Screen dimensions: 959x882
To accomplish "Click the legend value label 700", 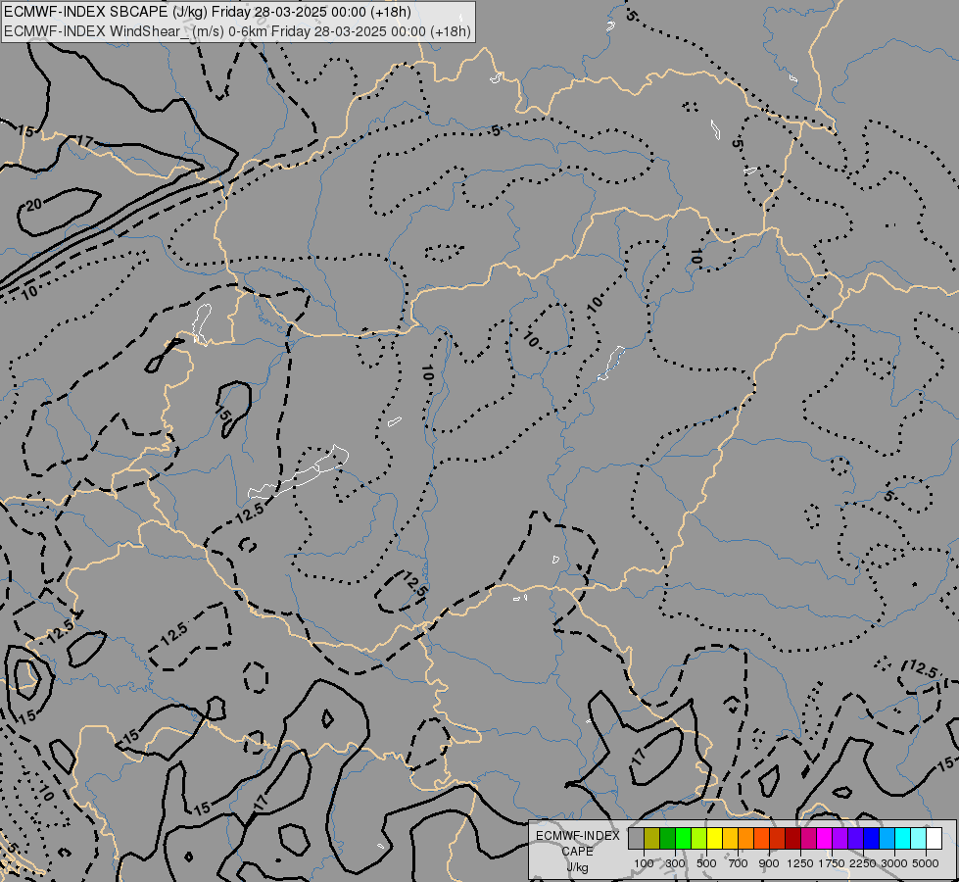I will tap(739, 863).
